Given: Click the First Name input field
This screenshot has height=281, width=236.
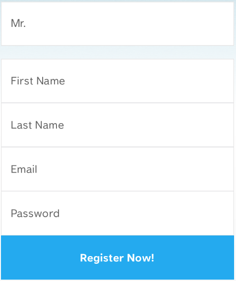Looking at the screenshot, I should pyautogui.click(x=118, y=81).
